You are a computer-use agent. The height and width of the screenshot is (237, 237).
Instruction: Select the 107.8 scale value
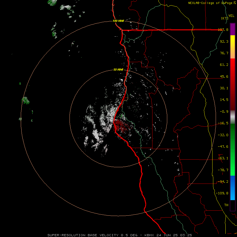(x=223, y=30)
